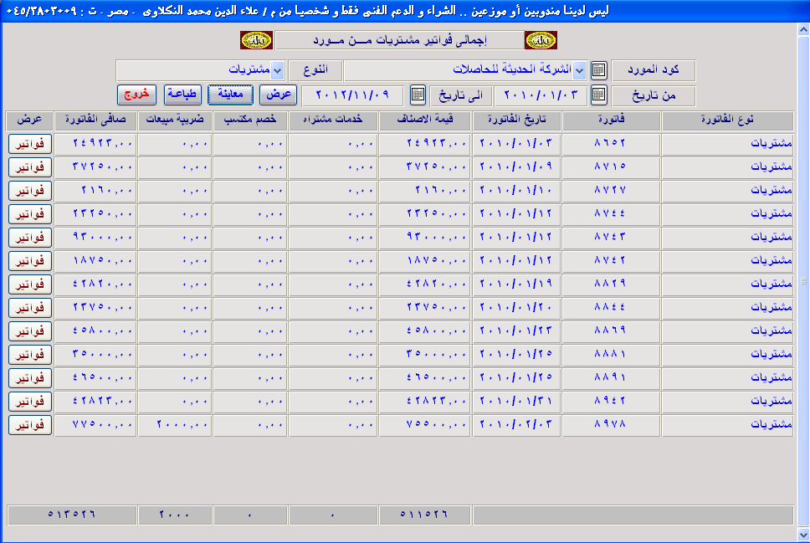Click the To Date field 2012/11/09
This screenshot has width=810, height=543.
[352, 95]
